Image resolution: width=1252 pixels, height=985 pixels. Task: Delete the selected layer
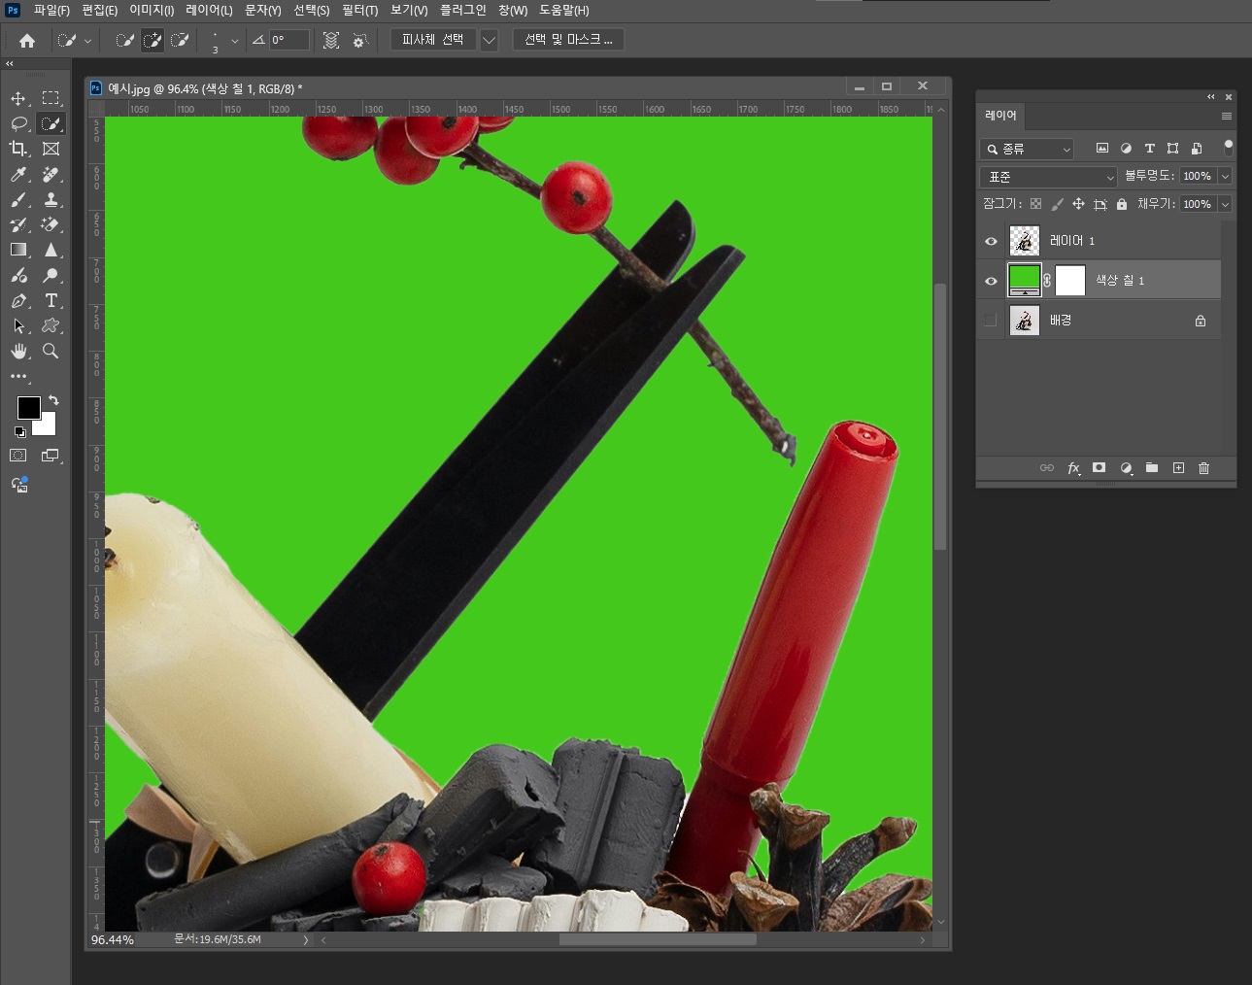point(1204,468)
